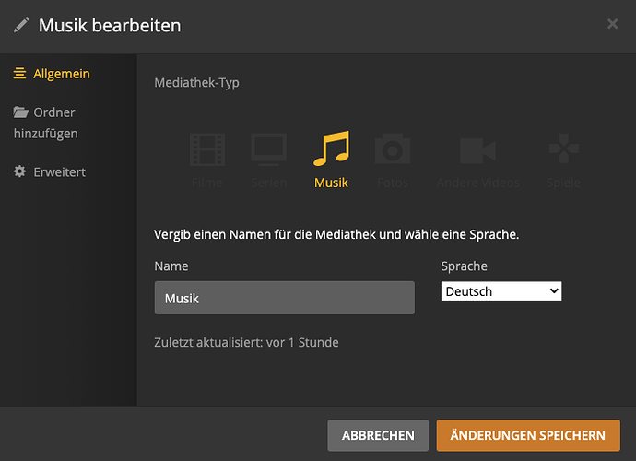This screenshot has height=461, width=636.
Task: Click the arrow on the Deutsch combo box
Action: click(x=553, y=291)
